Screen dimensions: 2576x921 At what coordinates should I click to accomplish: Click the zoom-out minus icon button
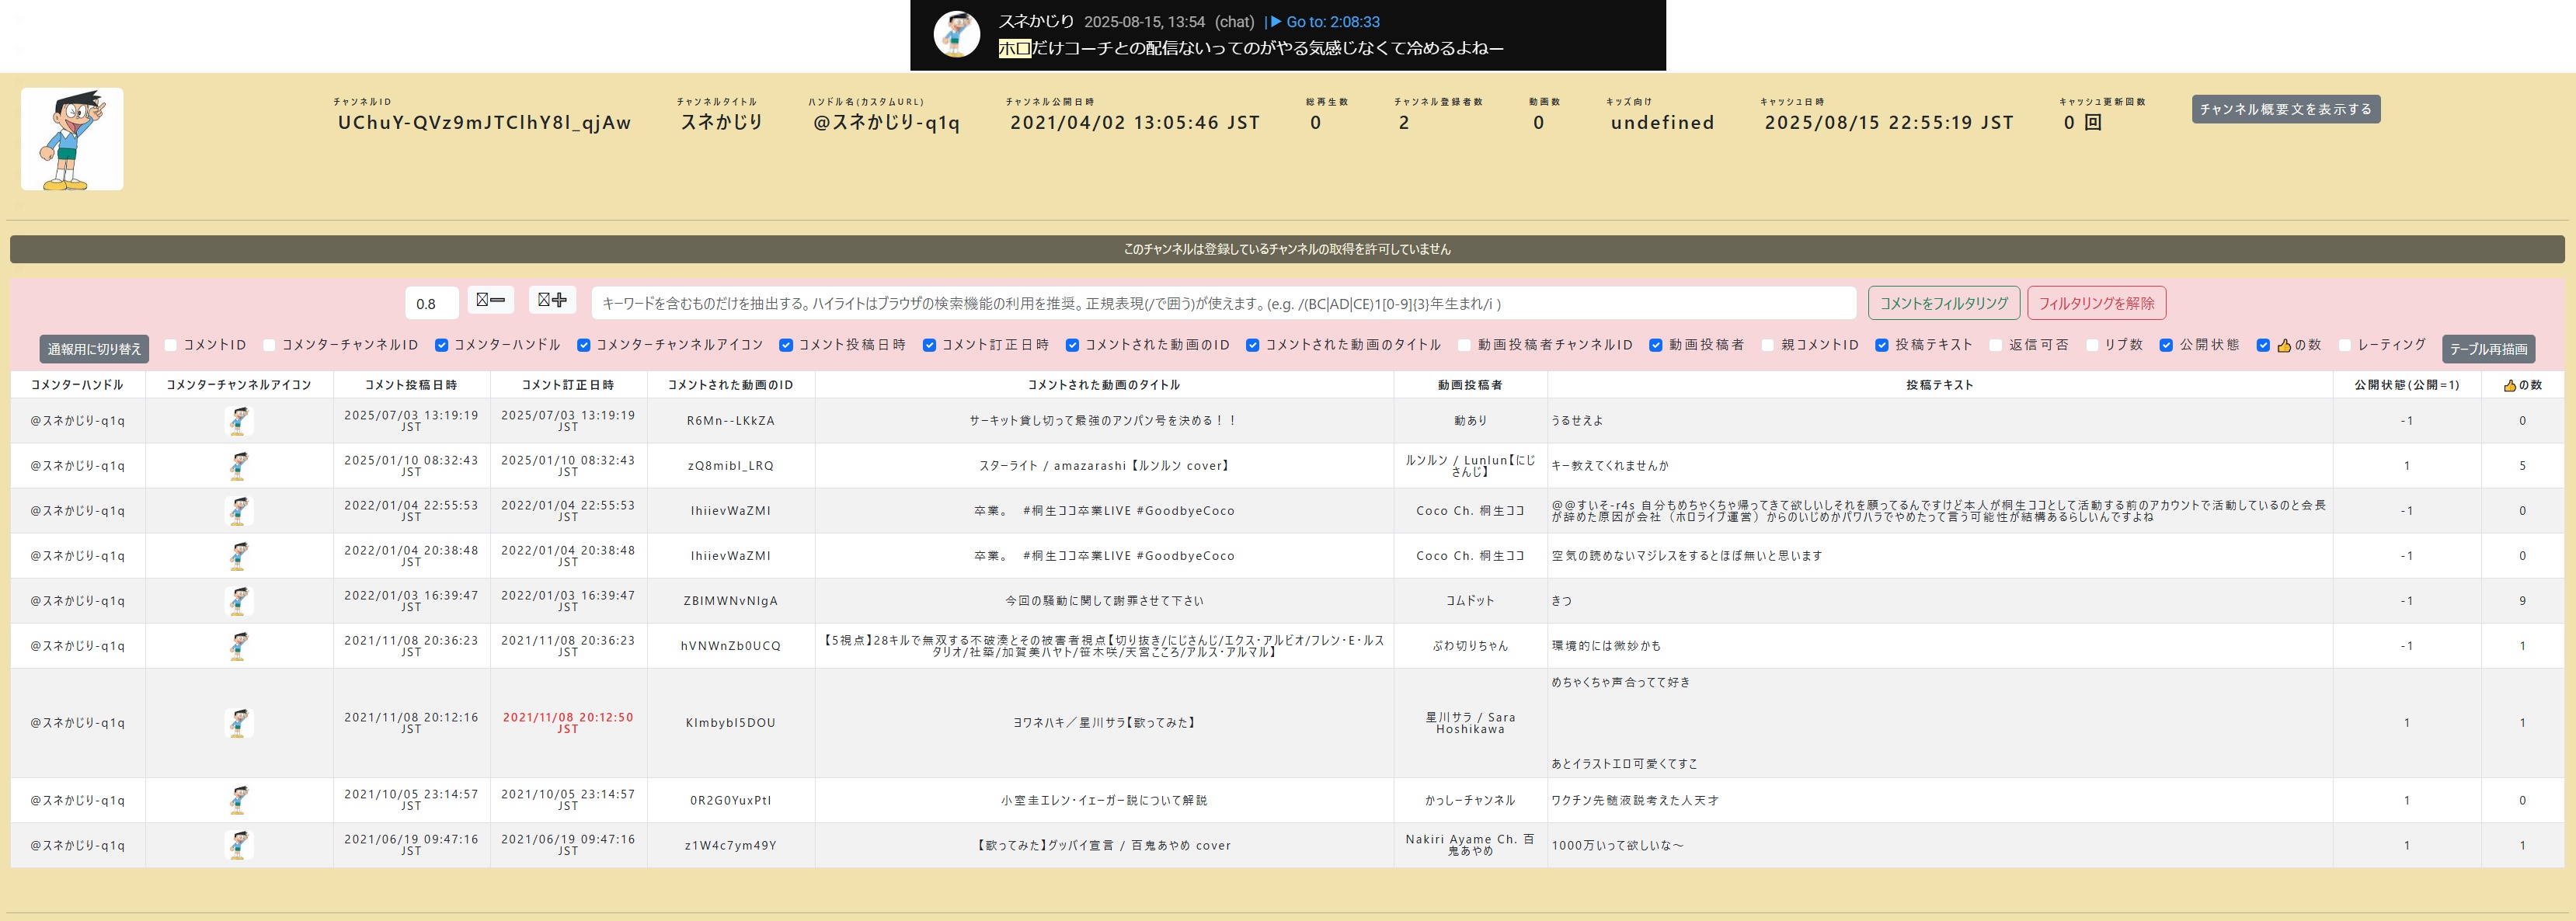(490, 300)
